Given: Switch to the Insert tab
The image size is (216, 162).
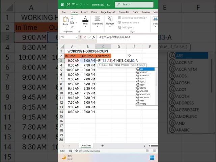Looking at the screenshot, I should coord(84,12).
